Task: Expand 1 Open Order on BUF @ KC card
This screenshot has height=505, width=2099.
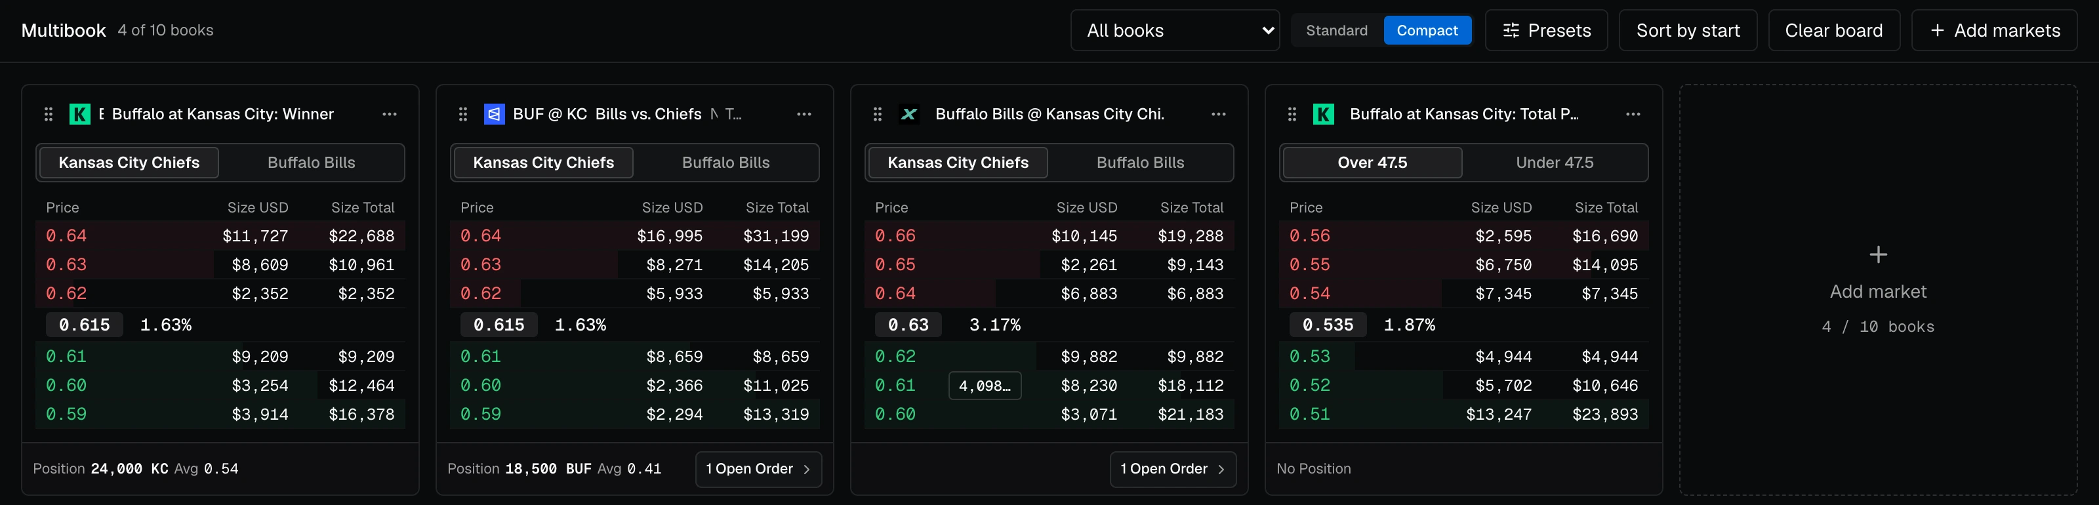Action: pyautogui.click(x=759, y=469)
